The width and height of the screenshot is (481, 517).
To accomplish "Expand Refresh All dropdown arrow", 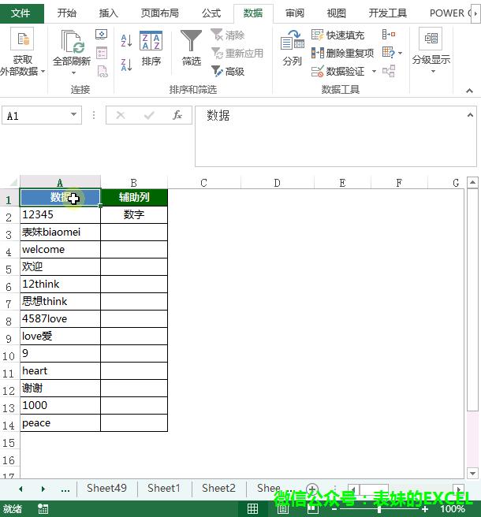I will 74,73.
